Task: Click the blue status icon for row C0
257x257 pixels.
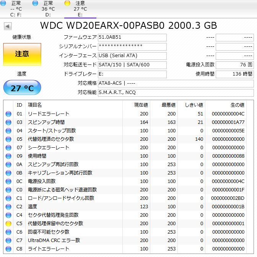Action: 8,190
